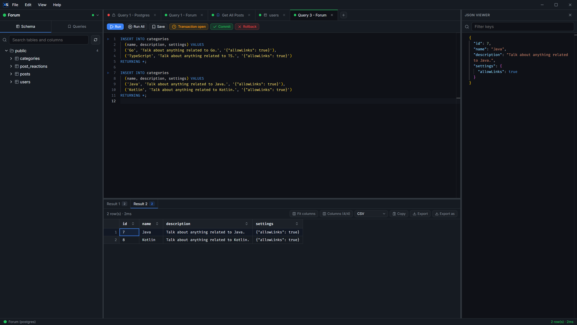Open the CSV export format dropdown
Screen dimensions: 577x325
(371, 214)
